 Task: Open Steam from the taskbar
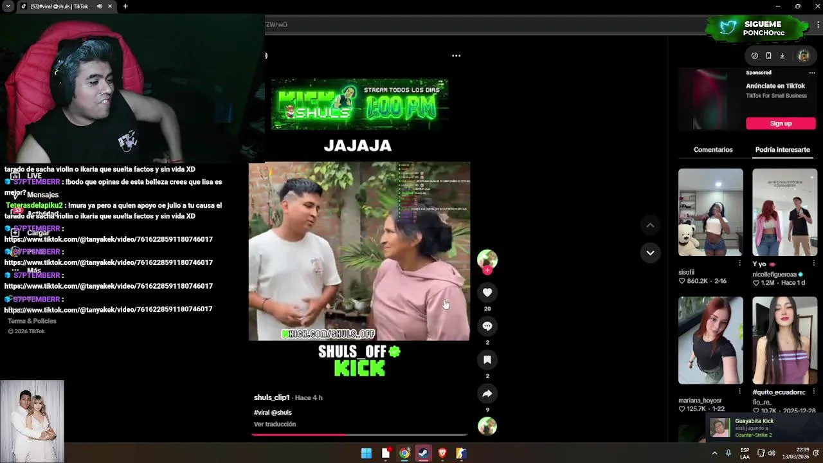tap(423, 453)
